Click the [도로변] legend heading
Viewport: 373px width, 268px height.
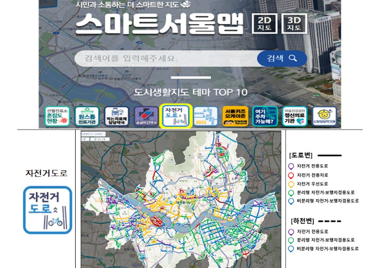pyautogui.click(x=301, y=155)
